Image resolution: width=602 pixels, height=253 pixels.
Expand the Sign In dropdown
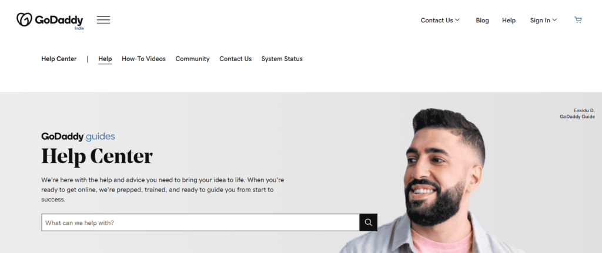click(543, 21)
